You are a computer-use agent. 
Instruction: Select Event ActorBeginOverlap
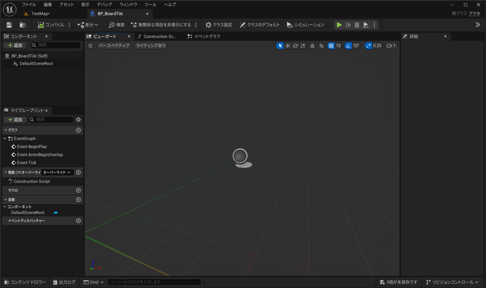point(40,155)
